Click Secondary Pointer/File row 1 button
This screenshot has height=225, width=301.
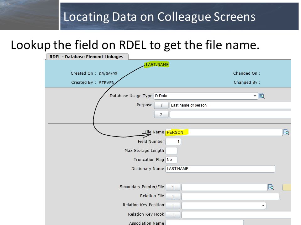(x=173, y=187)
